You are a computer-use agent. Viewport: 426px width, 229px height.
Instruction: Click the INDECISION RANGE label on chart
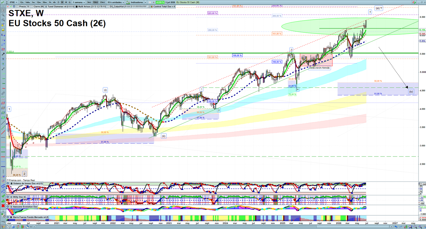tap(319, 68)
